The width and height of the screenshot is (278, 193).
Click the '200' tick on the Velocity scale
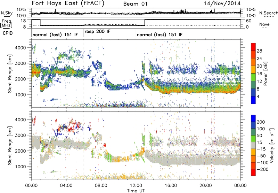tap(261, 122)
